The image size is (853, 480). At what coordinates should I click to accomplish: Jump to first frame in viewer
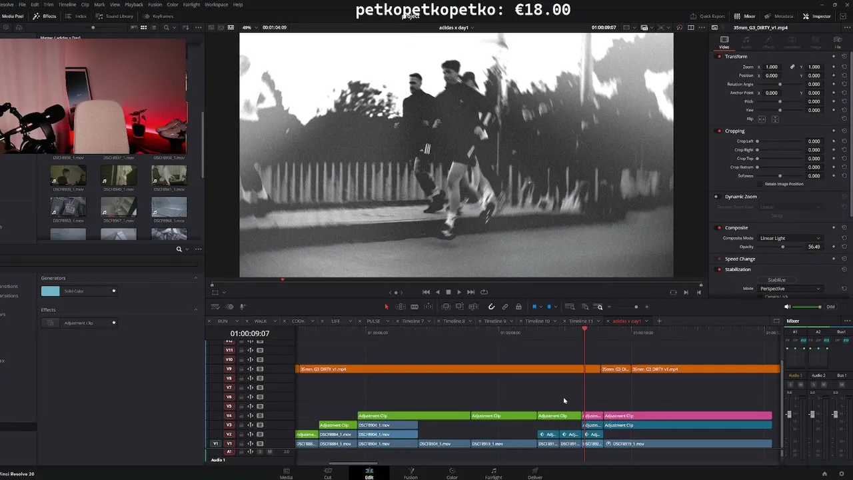click(x=426, y=292)
